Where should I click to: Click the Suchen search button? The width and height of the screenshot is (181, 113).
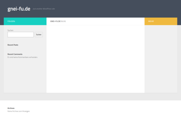click(x=39, y=35)
